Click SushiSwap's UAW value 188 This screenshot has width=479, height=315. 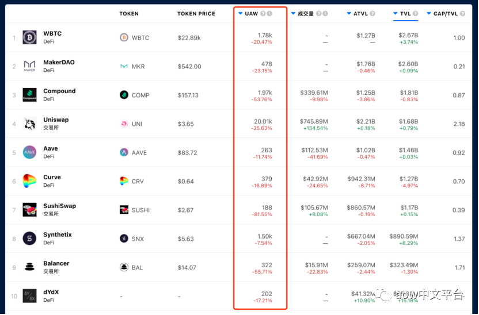267,208
